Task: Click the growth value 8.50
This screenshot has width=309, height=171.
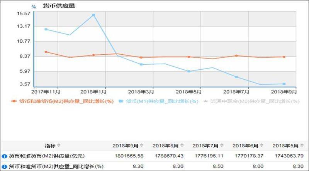Action: (218, 166)
